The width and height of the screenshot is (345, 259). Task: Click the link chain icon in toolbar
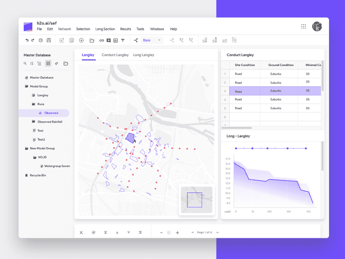pyautogui.click(x=102, y=40)
